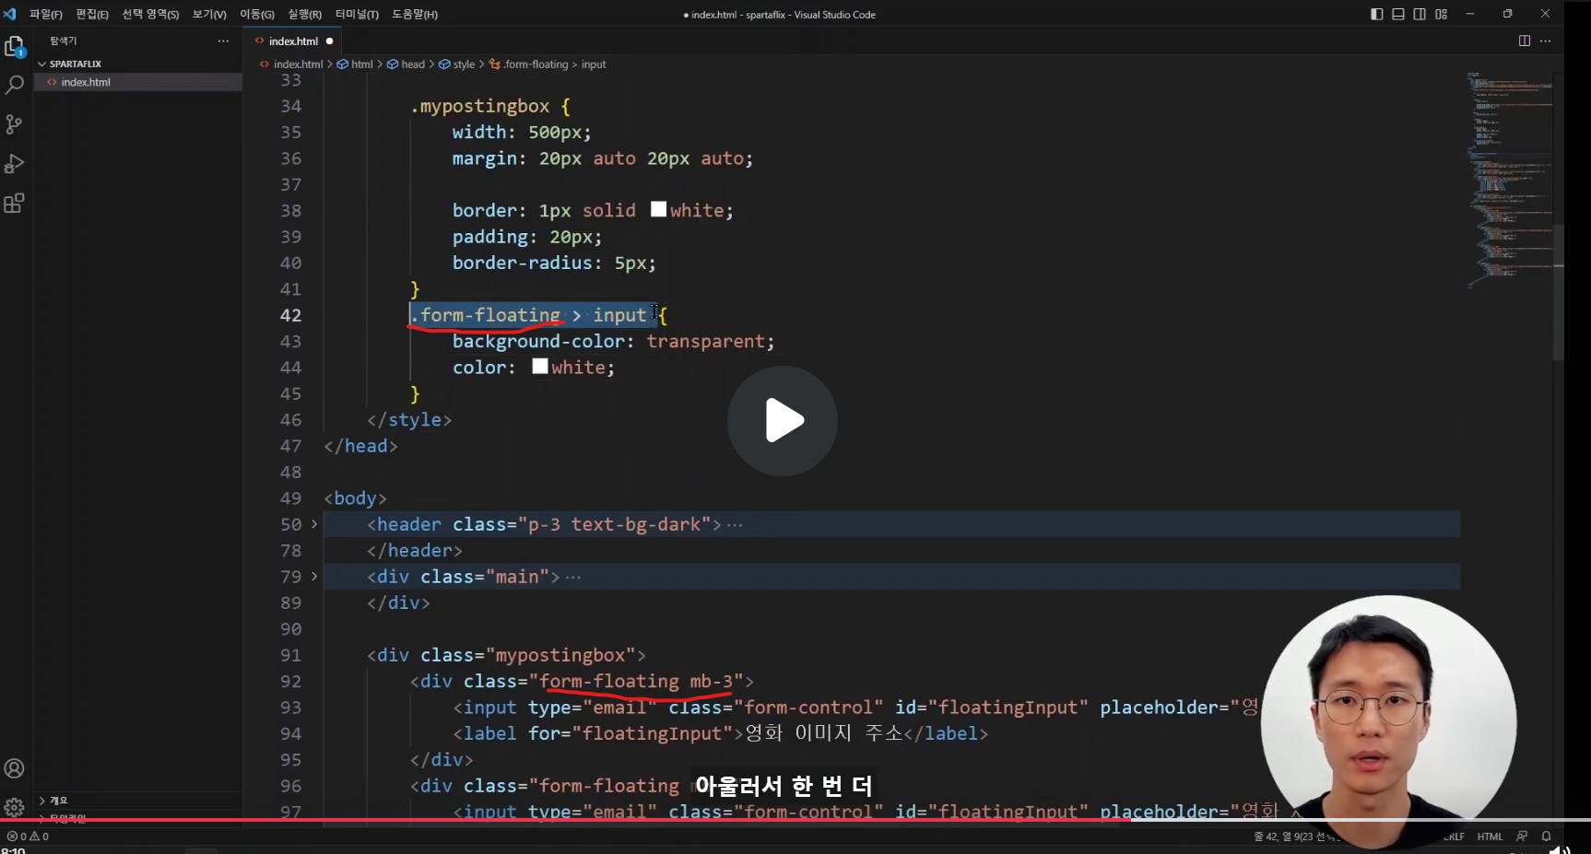
Task: Click the notifications bell in status bar
Action: click(1546, 836)
